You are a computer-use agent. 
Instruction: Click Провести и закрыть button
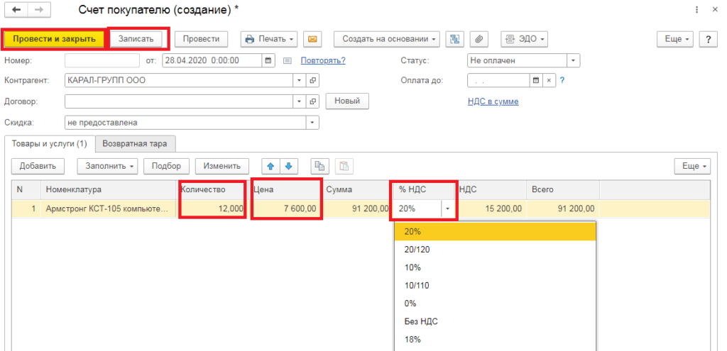54,40
